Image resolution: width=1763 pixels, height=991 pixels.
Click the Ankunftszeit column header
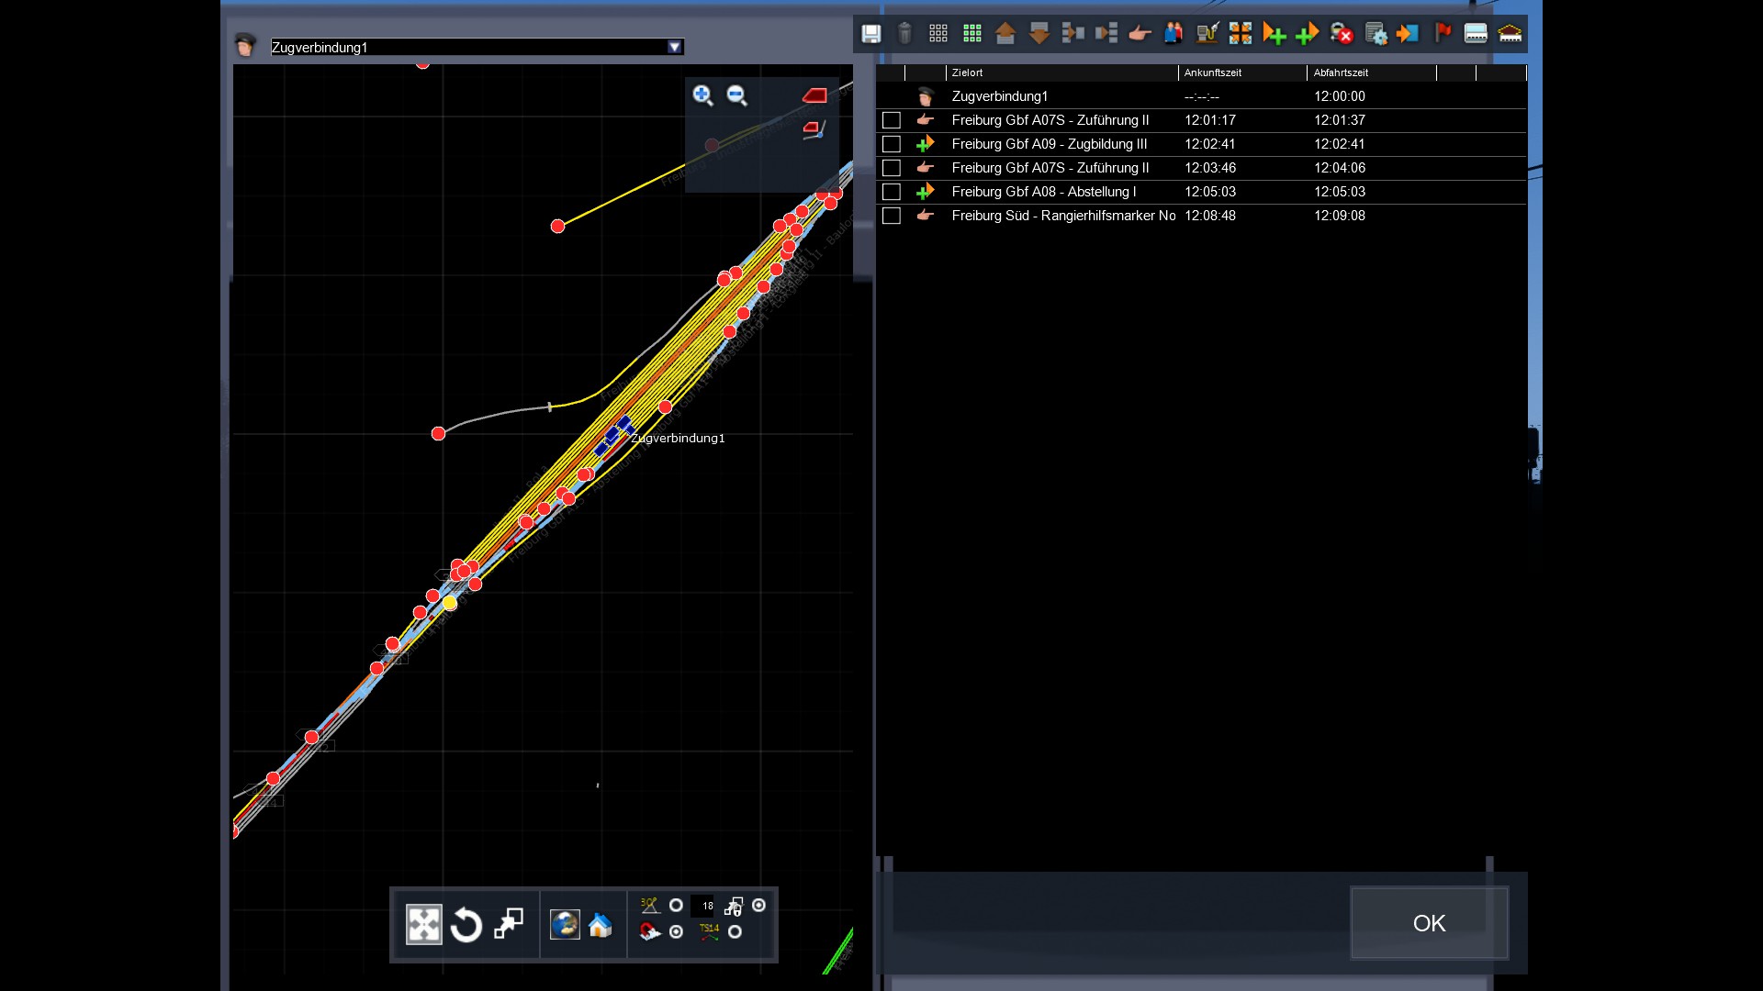[x=1212, y=72]
